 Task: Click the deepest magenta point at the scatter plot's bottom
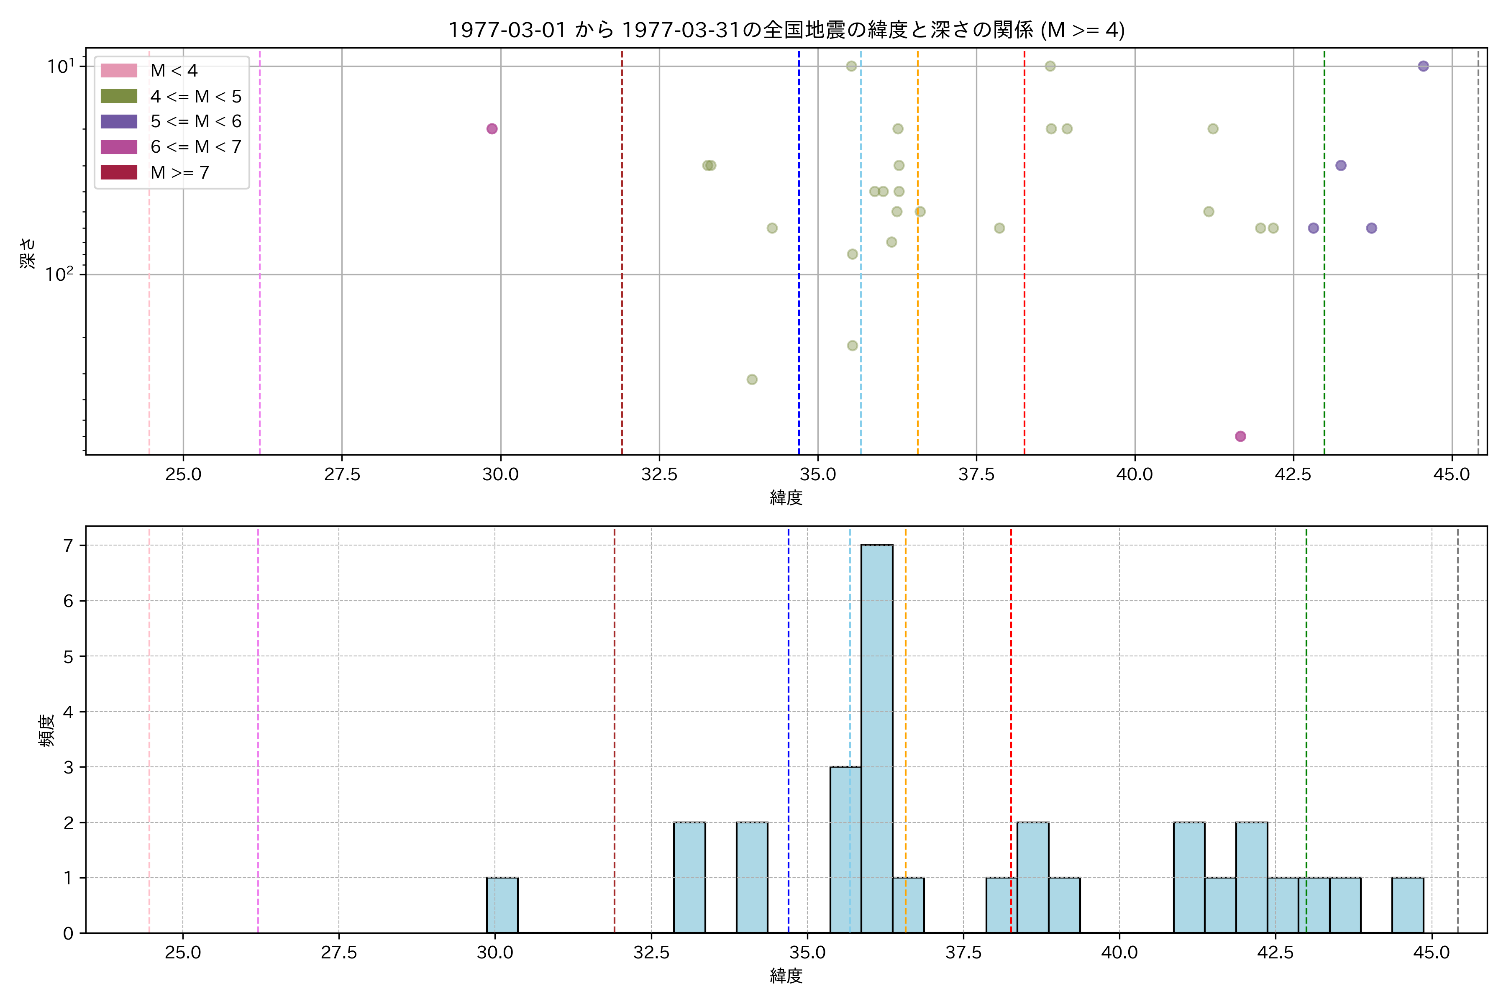click(x=1240, y=436)
